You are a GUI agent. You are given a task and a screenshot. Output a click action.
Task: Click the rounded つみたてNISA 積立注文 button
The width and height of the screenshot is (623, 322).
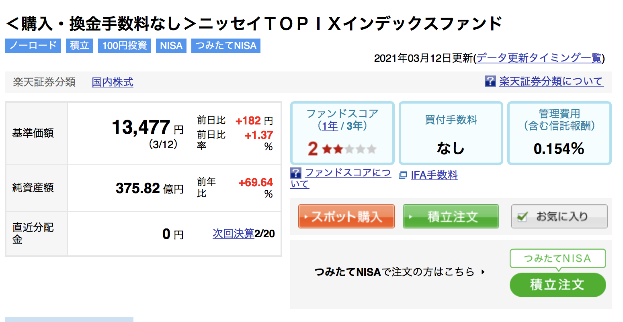click(x=557, y=285)
